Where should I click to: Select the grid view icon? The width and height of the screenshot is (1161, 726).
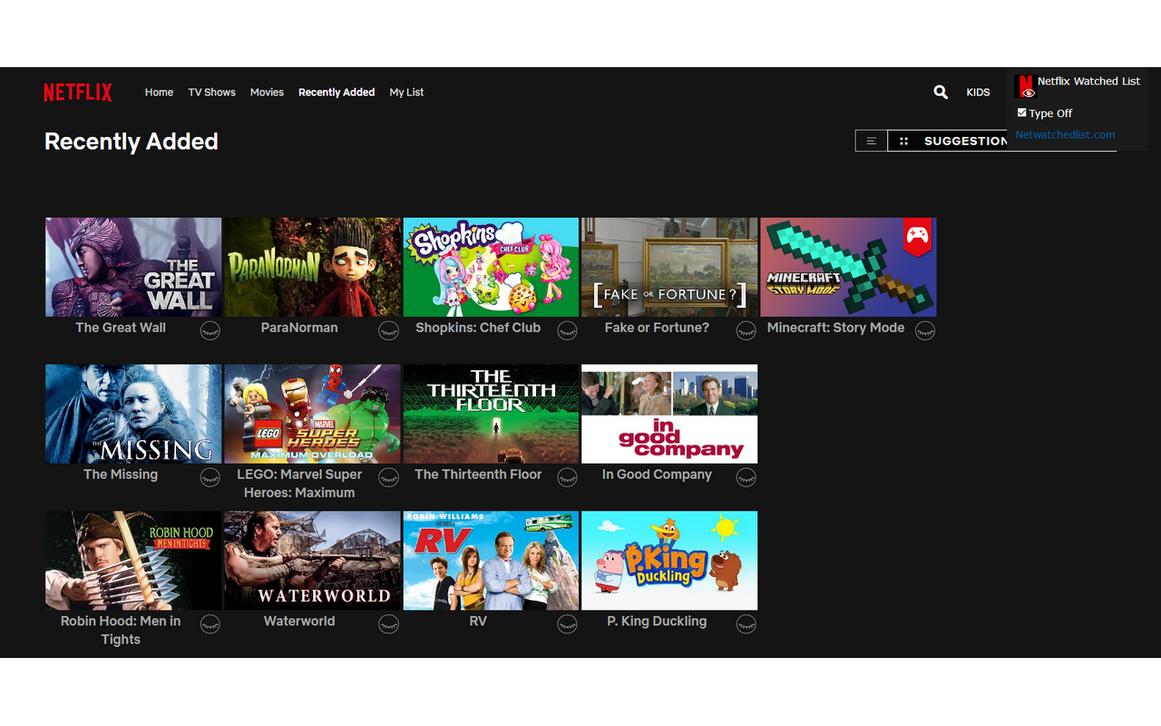(903, 141)
